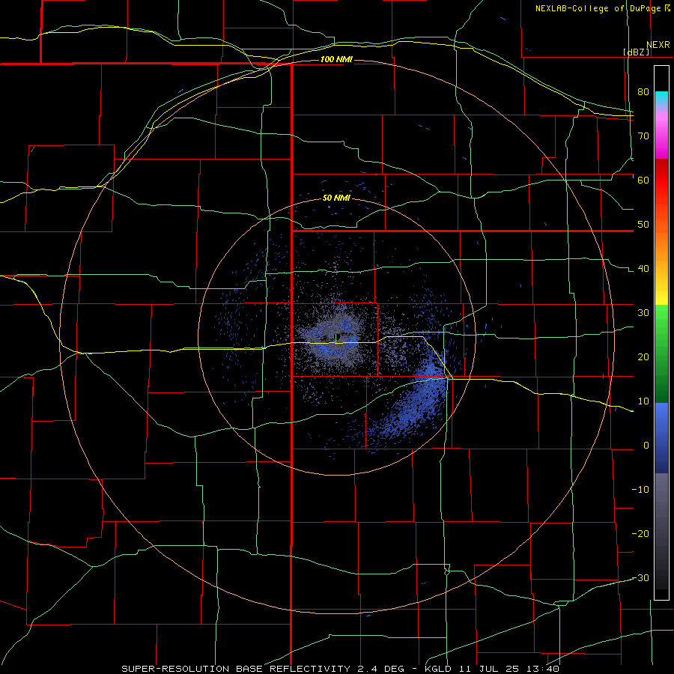Viewport: 674px width, 674px height.
Task: Click the -20 dBZ scale value
Action: coord(640,533)
